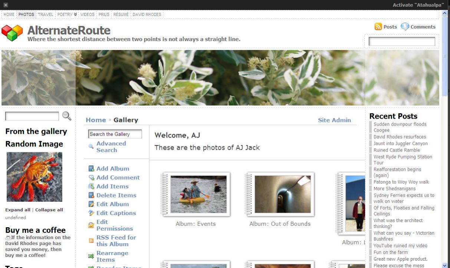Click the Rearrange Items icon
Viewport: 450px width, 268px height.
[91, 256]
